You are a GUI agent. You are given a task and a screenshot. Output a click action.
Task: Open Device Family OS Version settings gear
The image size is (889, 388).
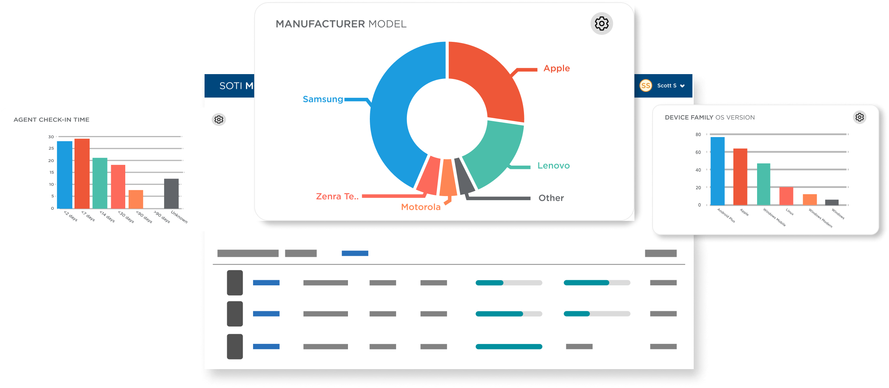pos(859,117)
